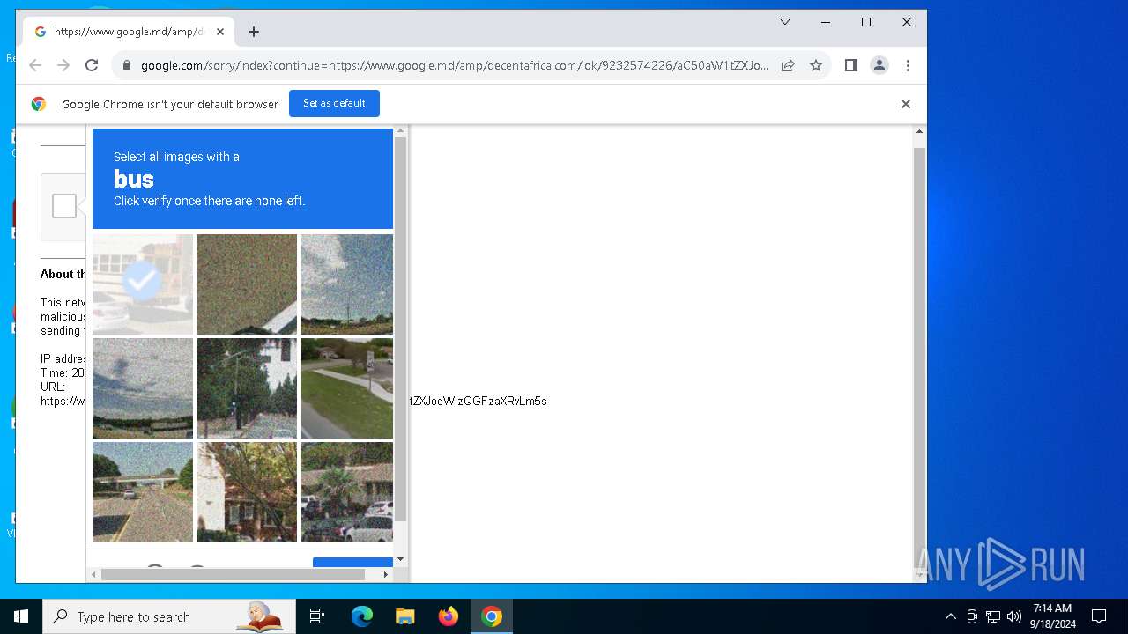Select the noisy ground with white corner tile
1128x634 pixels.
[247, 284]
